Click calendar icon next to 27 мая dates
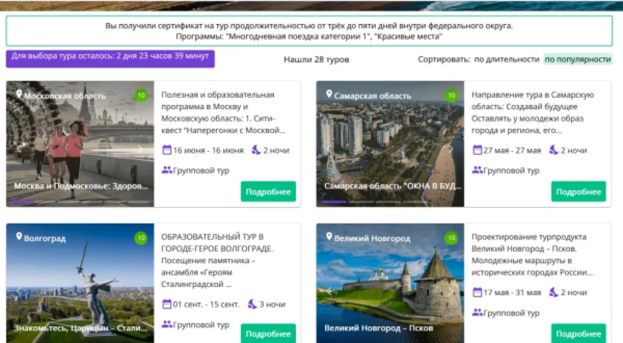 click(x=477, y=150)
